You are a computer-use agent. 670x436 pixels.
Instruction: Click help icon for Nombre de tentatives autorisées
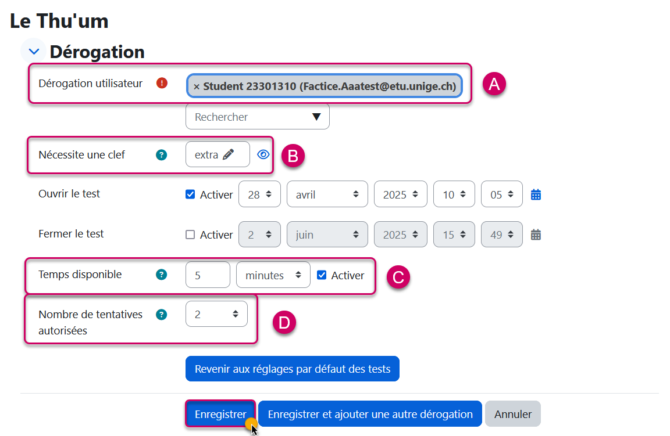pyautogui.click(x=162, y=315)
